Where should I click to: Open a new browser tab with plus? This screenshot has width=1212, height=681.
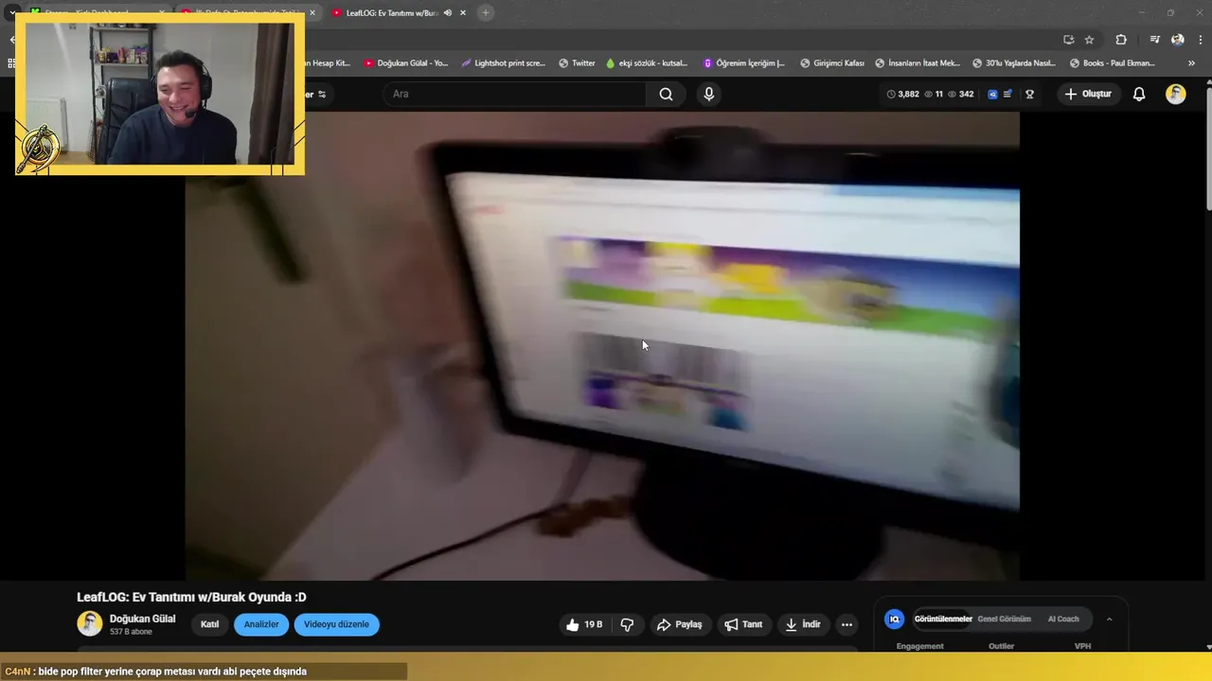coord(485,13)
